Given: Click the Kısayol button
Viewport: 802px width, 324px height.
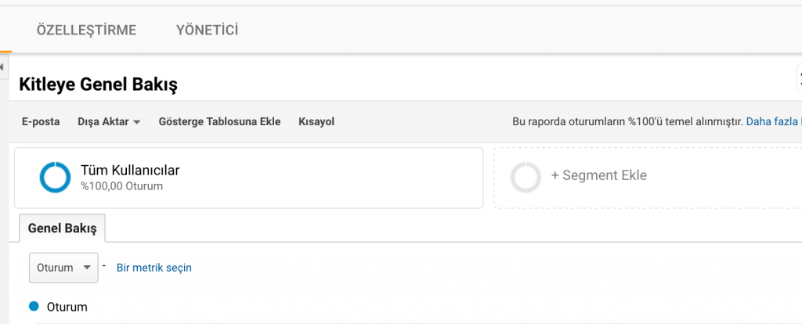Looking at the screenshot, I should coord(316,122).
